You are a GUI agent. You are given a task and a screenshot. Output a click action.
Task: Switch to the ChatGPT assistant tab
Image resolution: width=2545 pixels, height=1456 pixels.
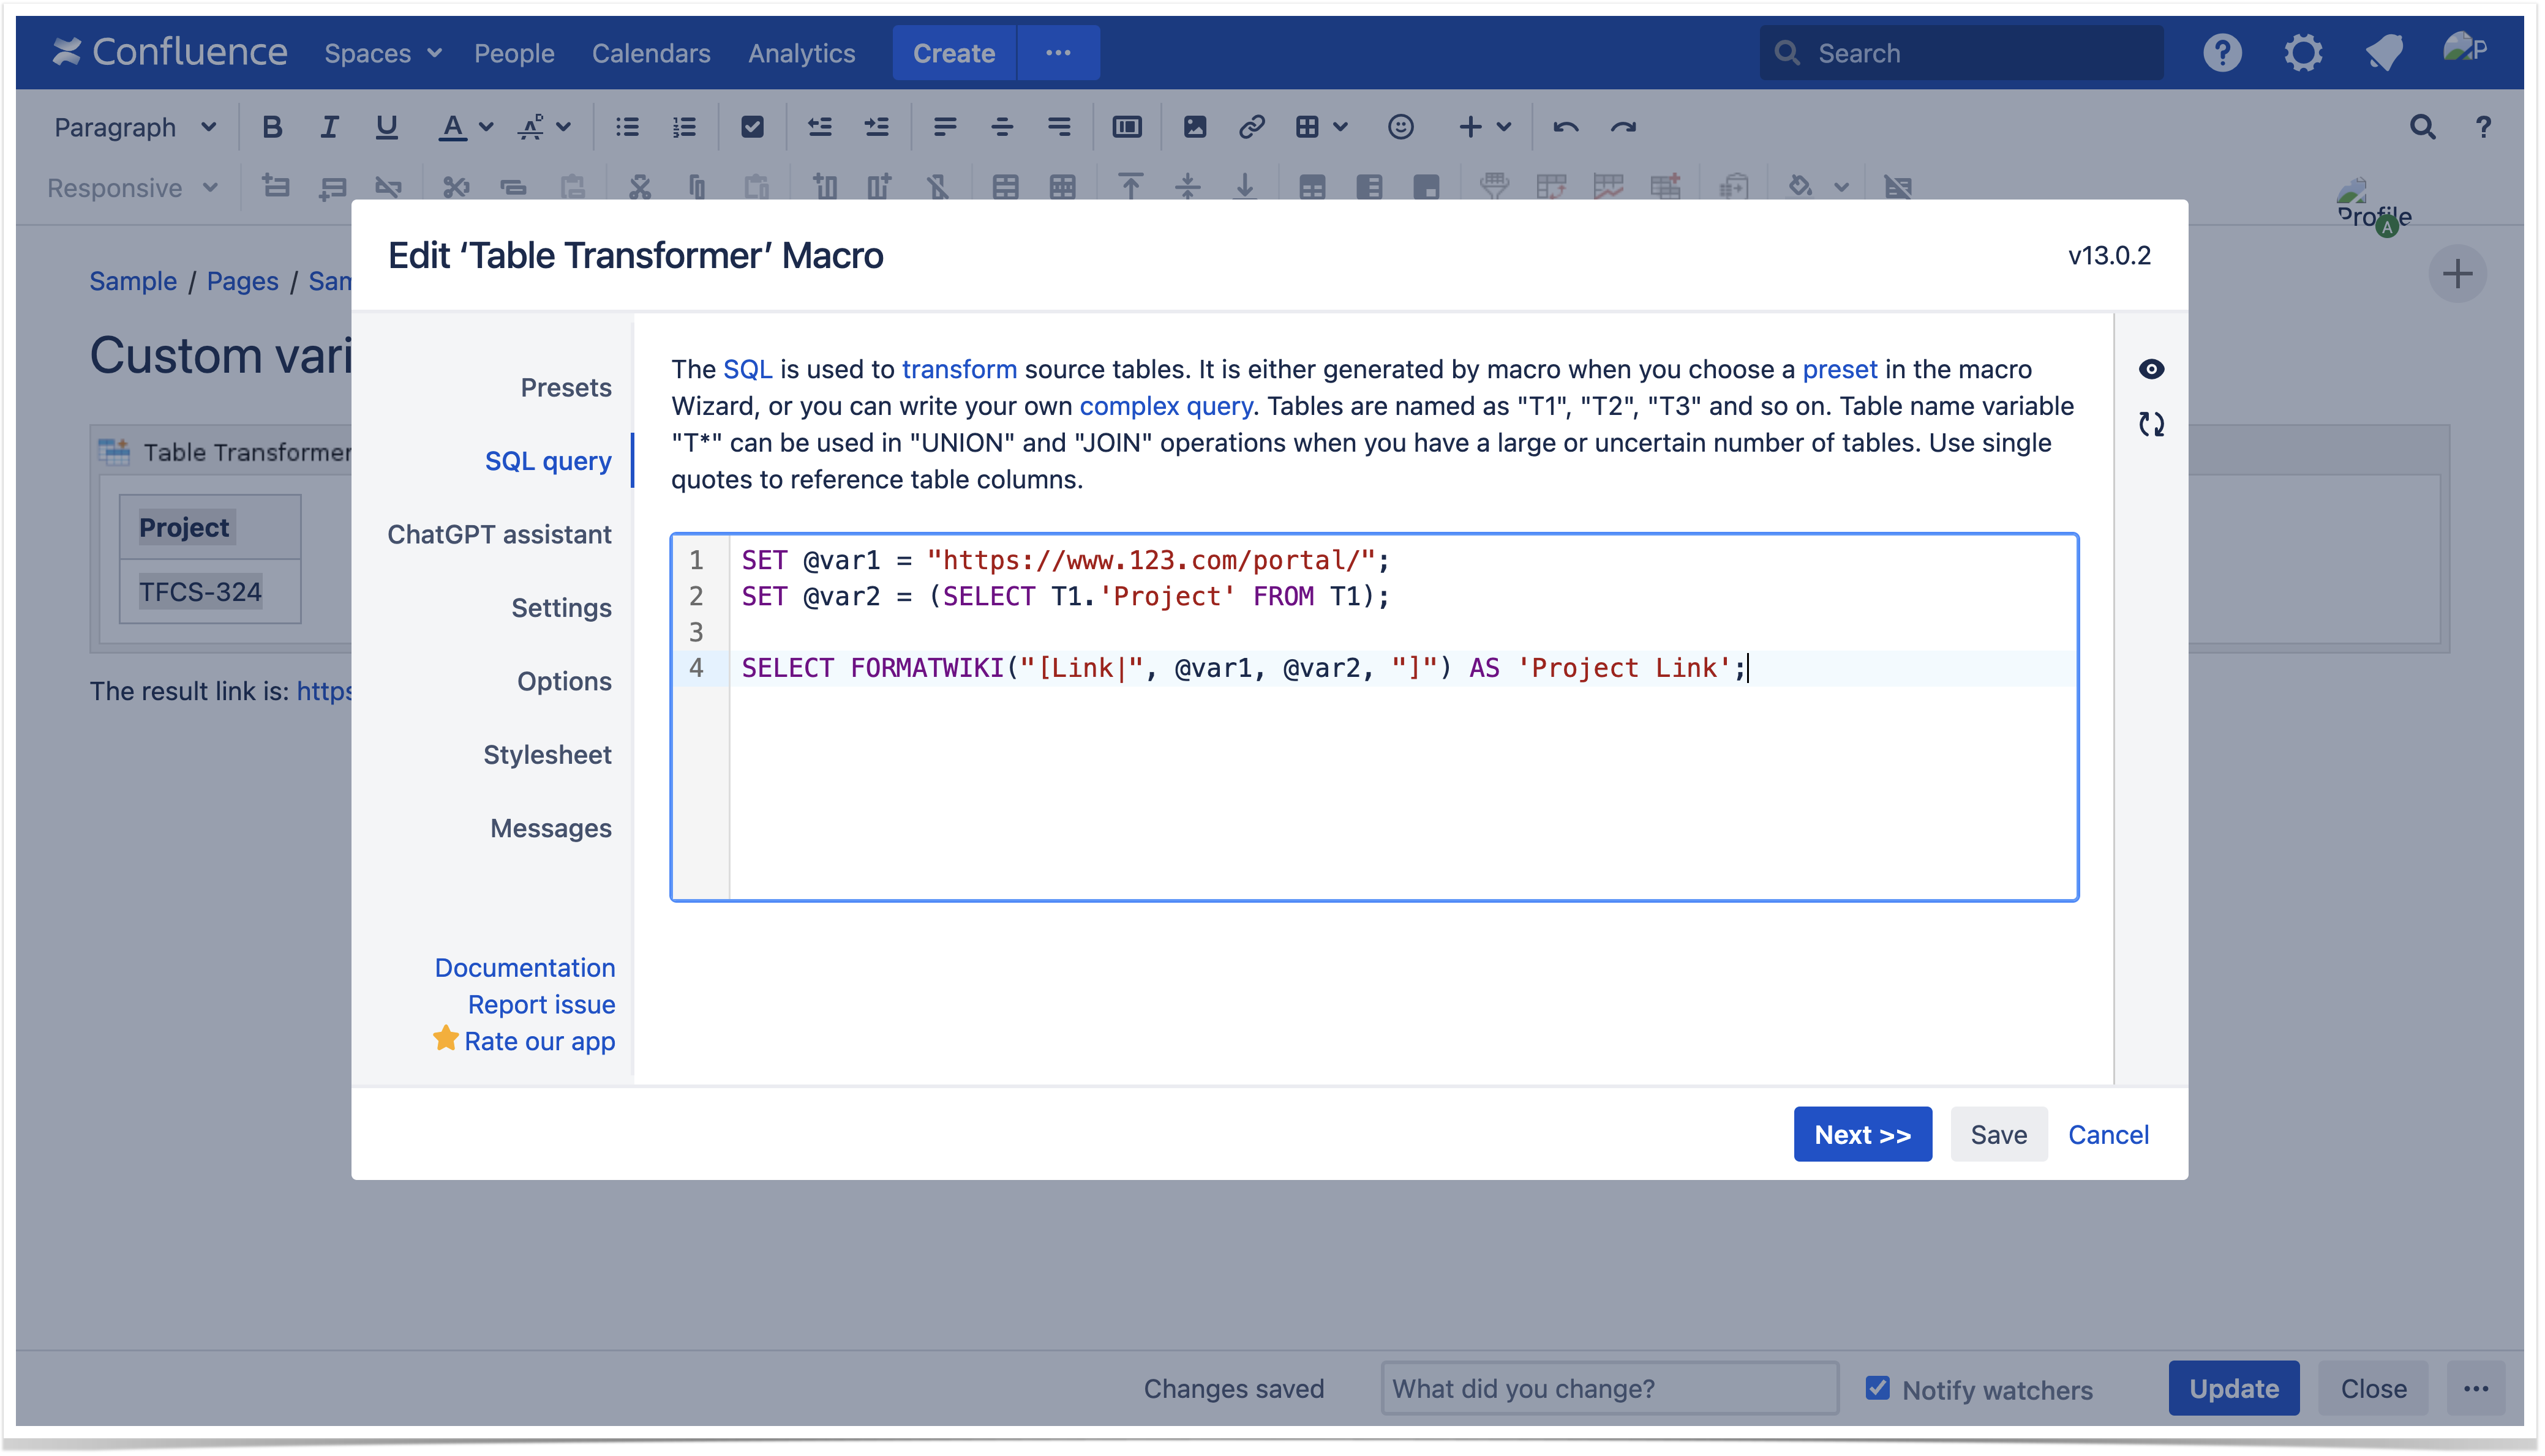pyautogui.click(x=498, y=534)
